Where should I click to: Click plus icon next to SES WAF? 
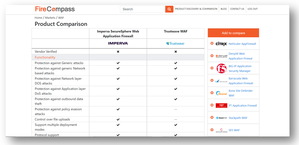[212, 130]
